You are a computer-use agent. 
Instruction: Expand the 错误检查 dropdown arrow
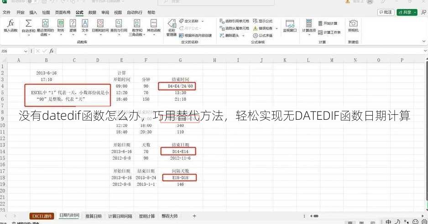pos(277,28)
